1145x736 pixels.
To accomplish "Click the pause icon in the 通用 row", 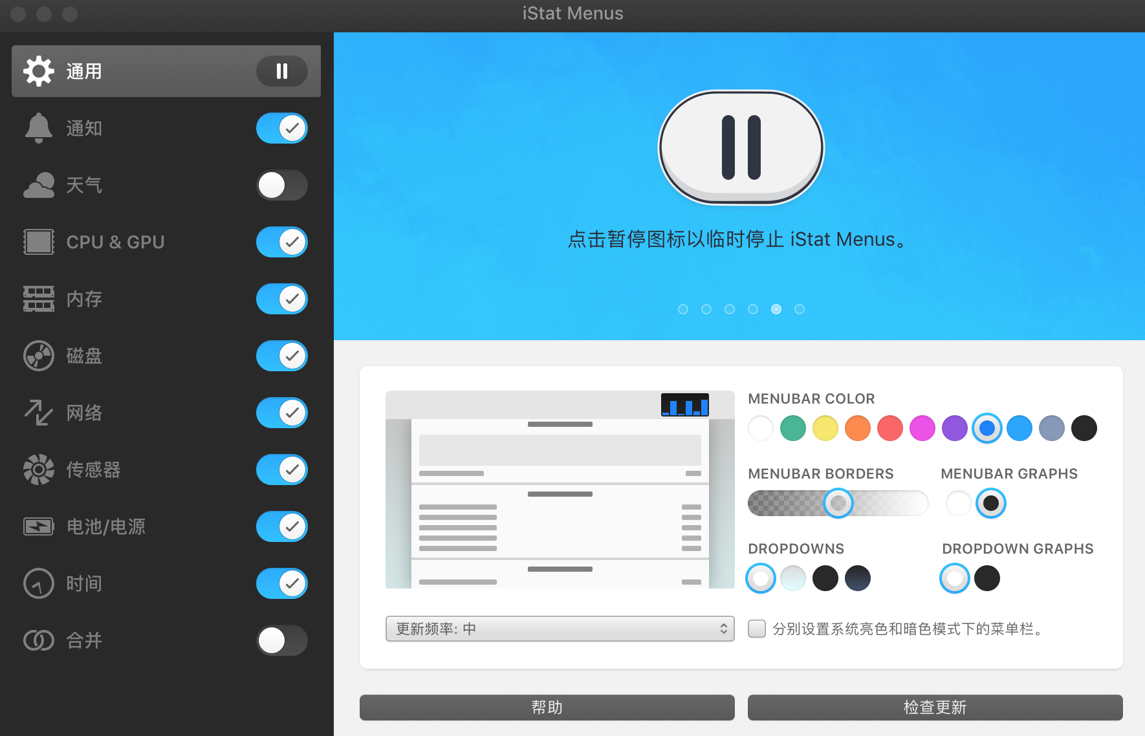I will (282, 71).
